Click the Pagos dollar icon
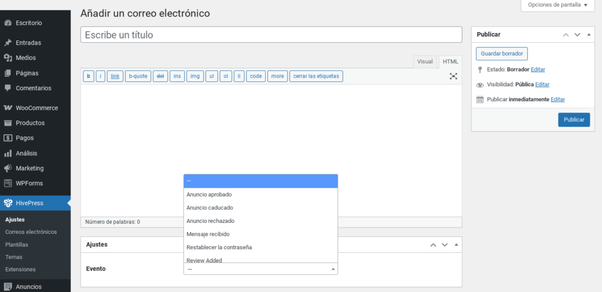The height and width of the screenshot is (292, 602). (x=8, y=138)
